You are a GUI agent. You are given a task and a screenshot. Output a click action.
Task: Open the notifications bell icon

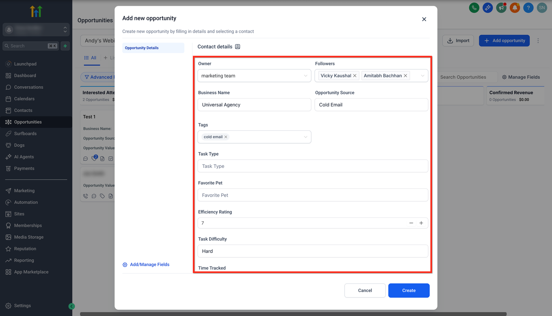[x=515, y=7]
